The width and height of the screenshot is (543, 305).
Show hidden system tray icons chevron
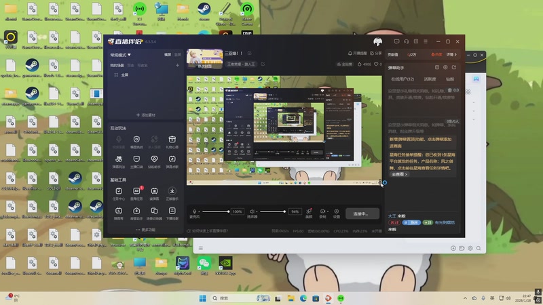click(x=465, y=298)
